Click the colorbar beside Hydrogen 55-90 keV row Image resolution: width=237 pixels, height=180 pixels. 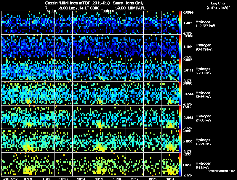point(180,70)
